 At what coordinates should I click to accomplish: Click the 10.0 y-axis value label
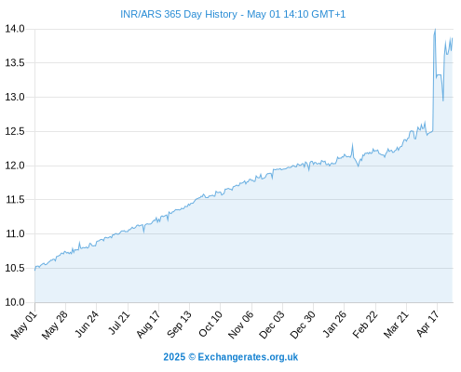15,302
